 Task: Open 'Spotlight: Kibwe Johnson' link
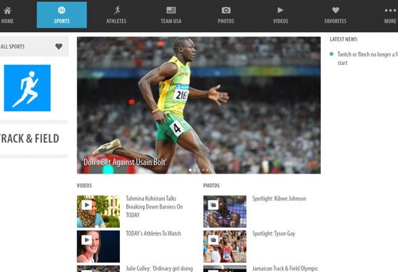[x=279, y=198]
